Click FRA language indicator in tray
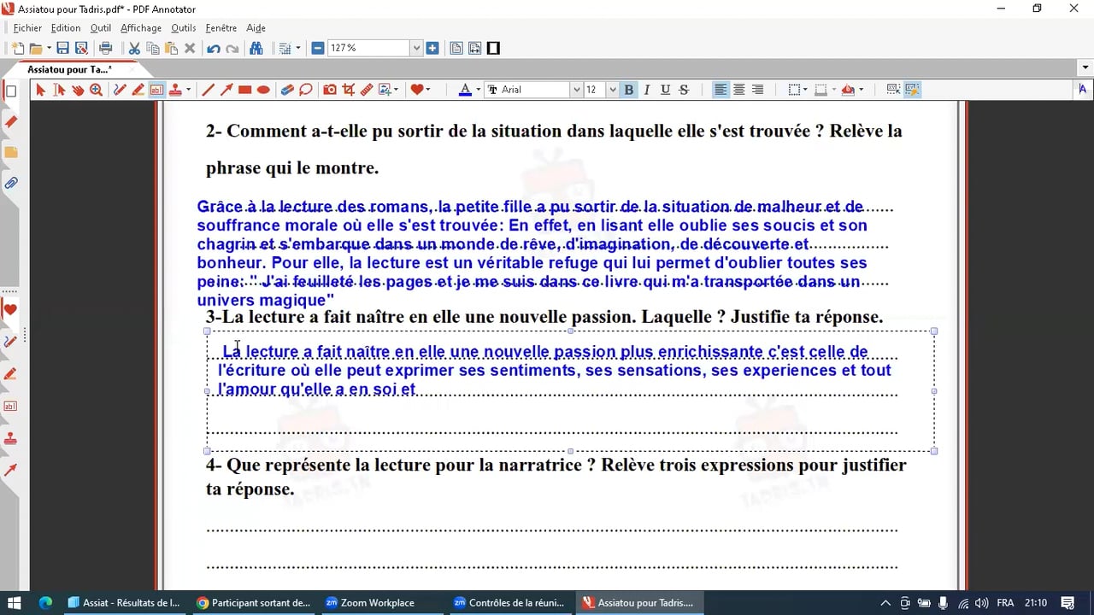This screenshot has width=1094, height=615. [x=1005, y=602]
